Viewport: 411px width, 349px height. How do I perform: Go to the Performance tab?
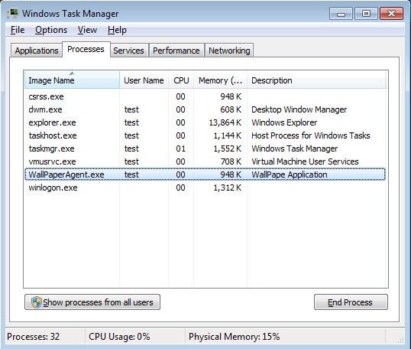[x=176, y=51]
